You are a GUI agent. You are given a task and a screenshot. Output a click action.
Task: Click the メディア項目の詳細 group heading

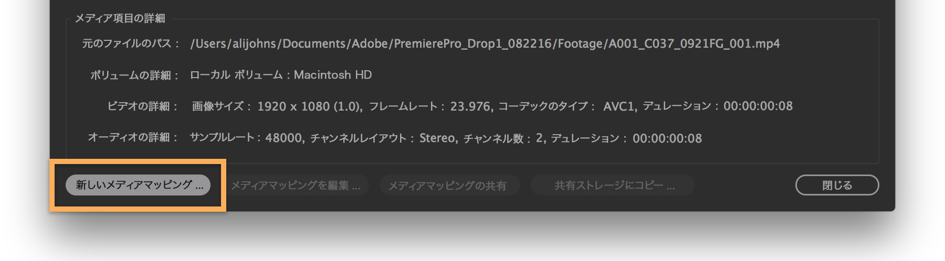[x=120, y=18]
